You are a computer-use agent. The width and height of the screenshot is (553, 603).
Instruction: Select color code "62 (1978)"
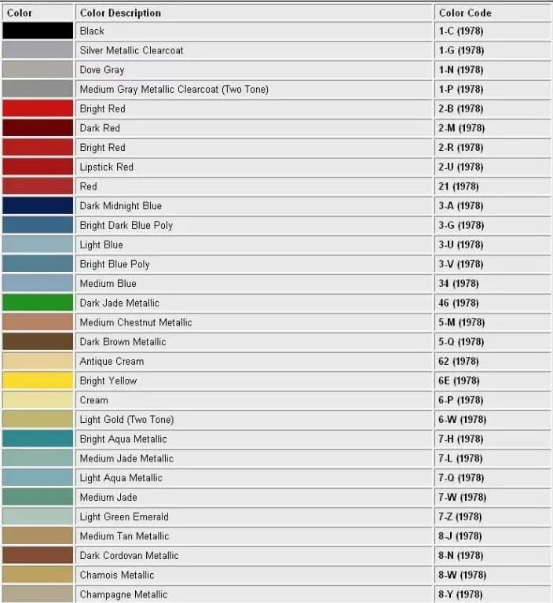click(459, 361)
